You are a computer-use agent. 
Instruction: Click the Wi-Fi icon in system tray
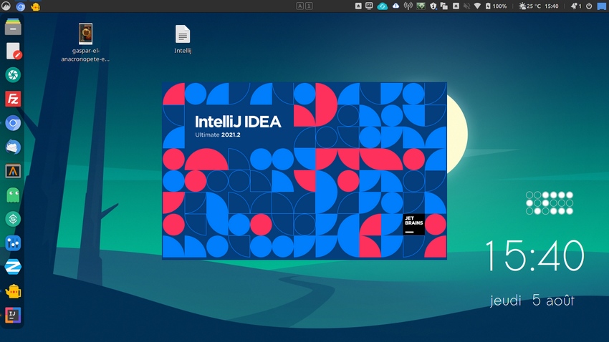pyautogui.click(x=477, y=6)
